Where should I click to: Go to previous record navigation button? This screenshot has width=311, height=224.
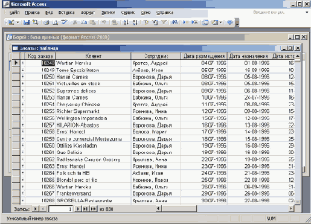[x=43, y=209]
